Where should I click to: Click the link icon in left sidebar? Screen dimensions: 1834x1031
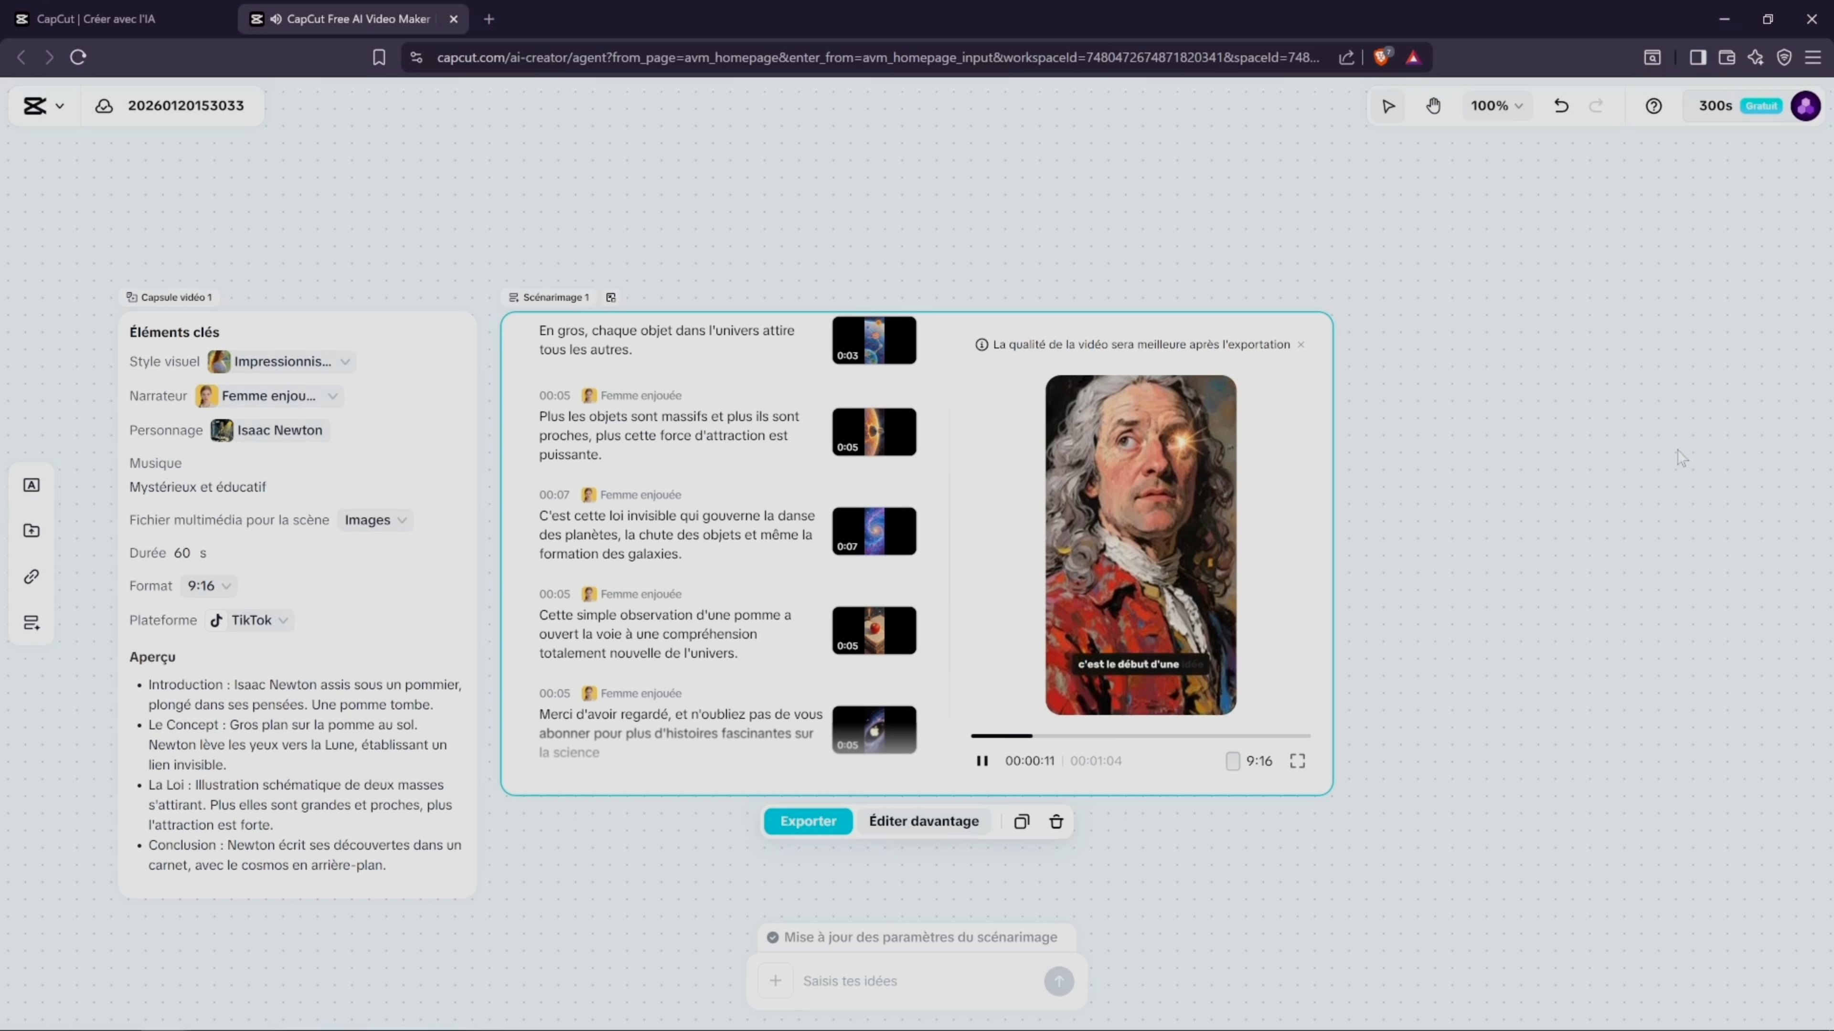pyautogui.click(x=32, y=576)
